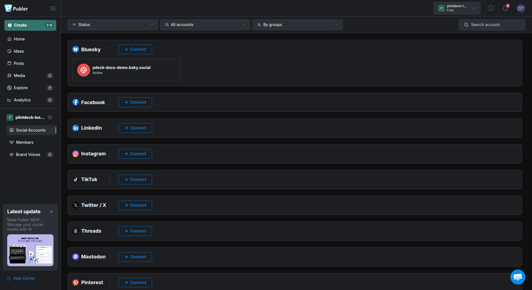This screenshot has height=290, width=532.
Task: Click the Active status label
Action: (x=97, y=73)
